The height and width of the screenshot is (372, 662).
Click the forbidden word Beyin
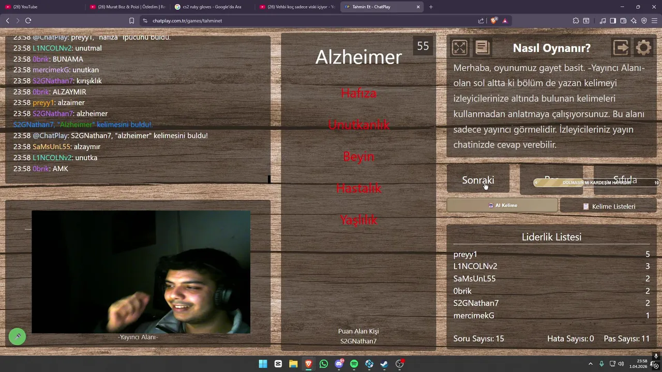pyautogui.click(x=358, y=157)
